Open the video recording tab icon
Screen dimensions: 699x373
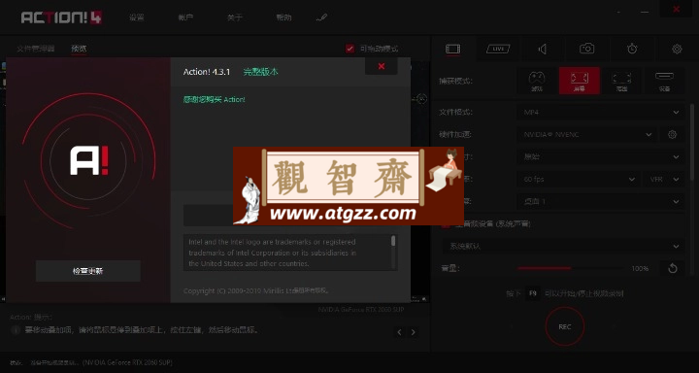(453, 50)
